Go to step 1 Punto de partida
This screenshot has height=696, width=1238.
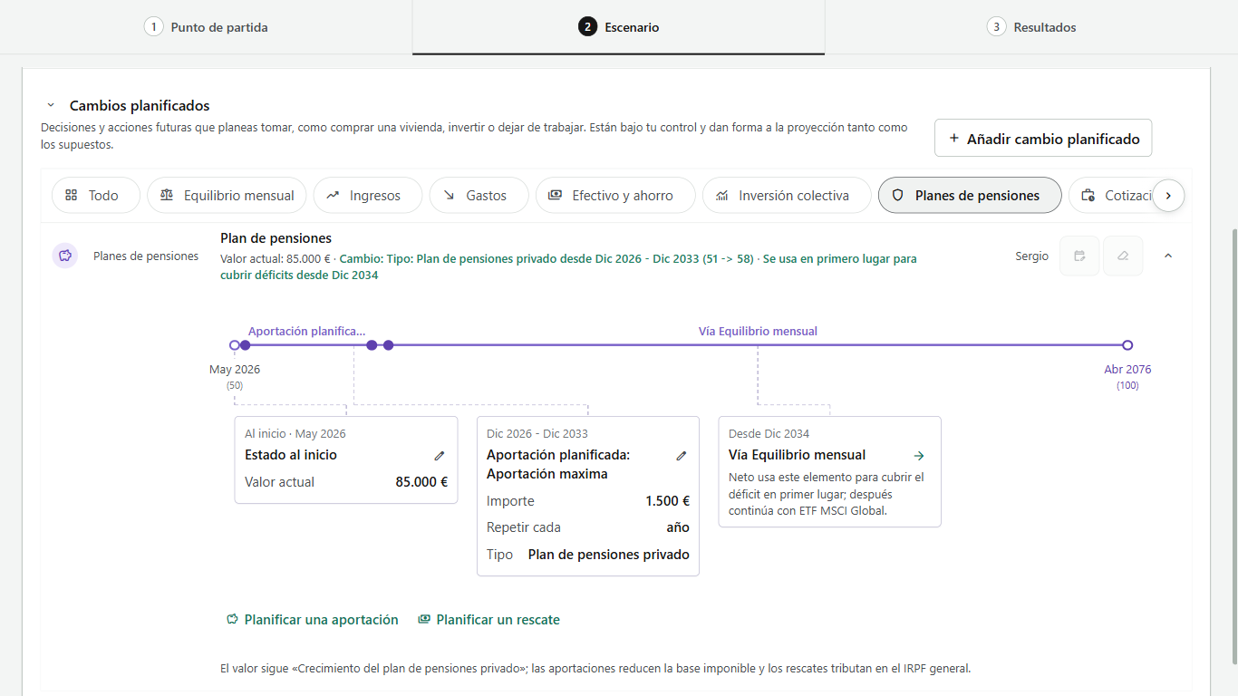click(206, 27)
